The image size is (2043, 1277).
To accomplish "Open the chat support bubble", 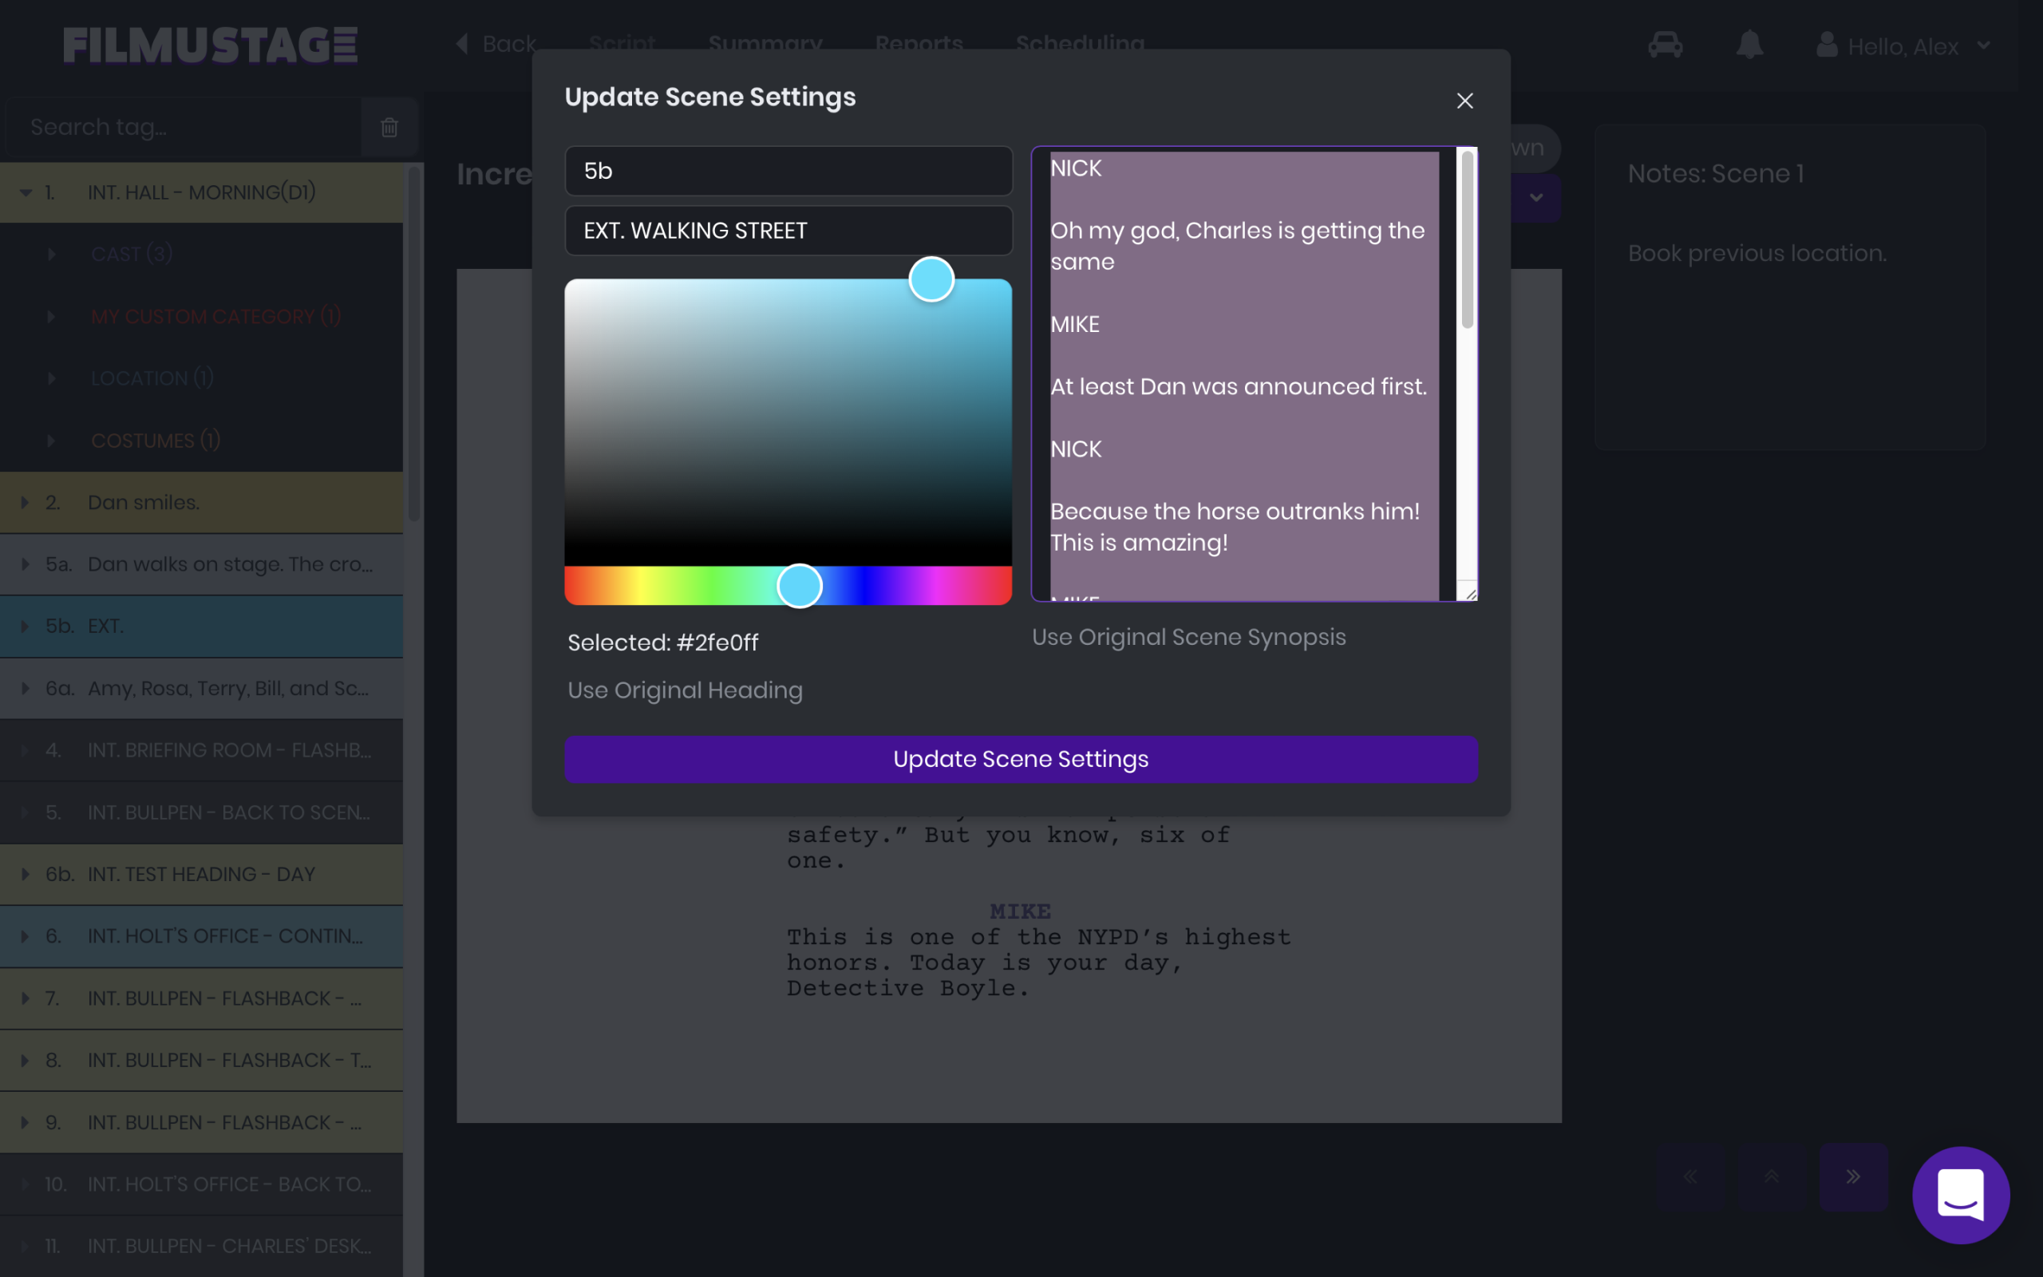I will tap(1960, 1195).
